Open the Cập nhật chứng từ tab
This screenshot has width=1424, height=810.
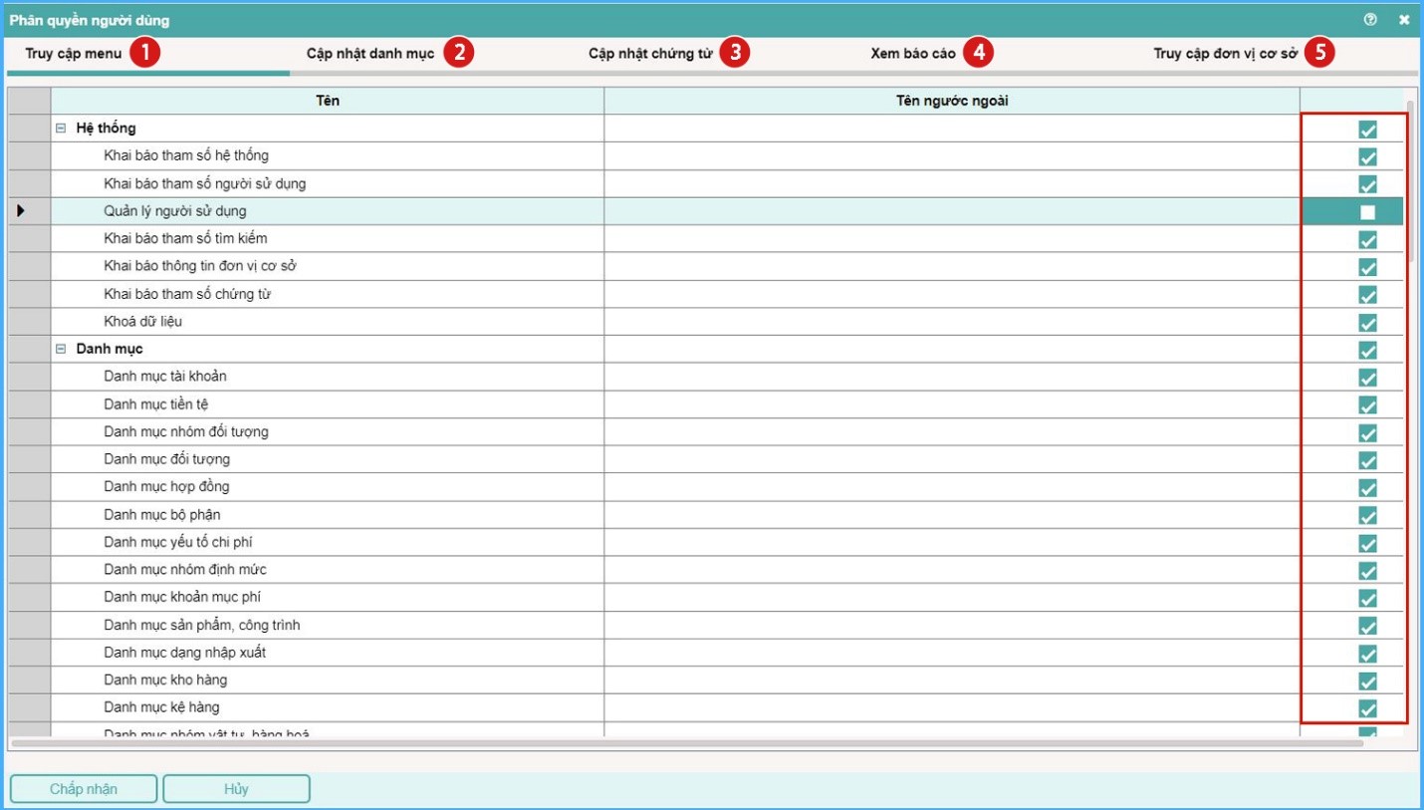pyautogui.click(x=650, y=54)
